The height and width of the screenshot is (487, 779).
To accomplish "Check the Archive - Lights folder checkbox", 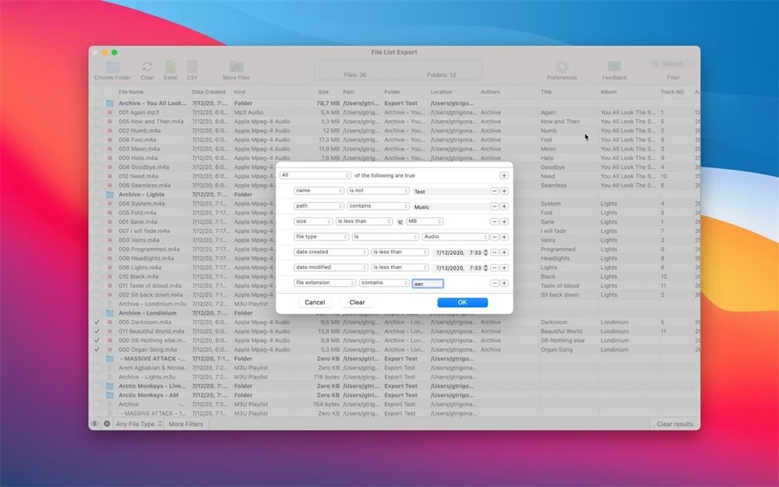I will (x=97, y=194).
